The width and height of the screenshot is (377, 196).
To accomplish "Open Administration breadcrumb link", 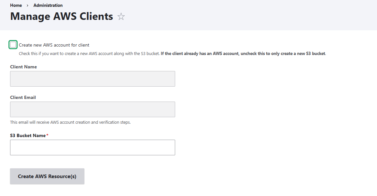I will (x=48, y=5).
